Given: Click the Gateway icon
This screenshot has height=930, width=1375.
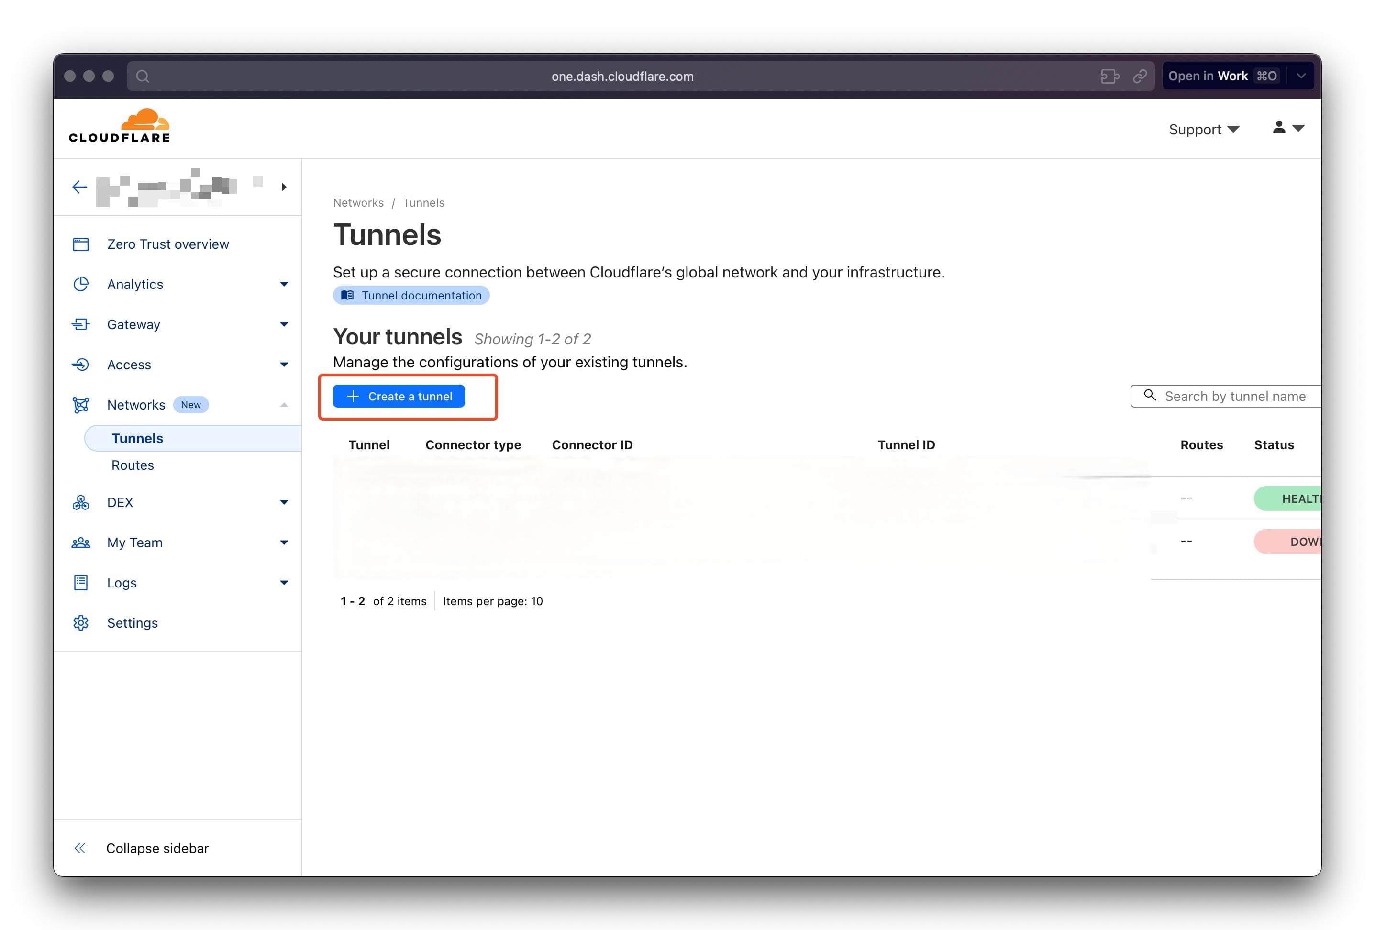Looking at the screenshot, I should click(81, 325).
